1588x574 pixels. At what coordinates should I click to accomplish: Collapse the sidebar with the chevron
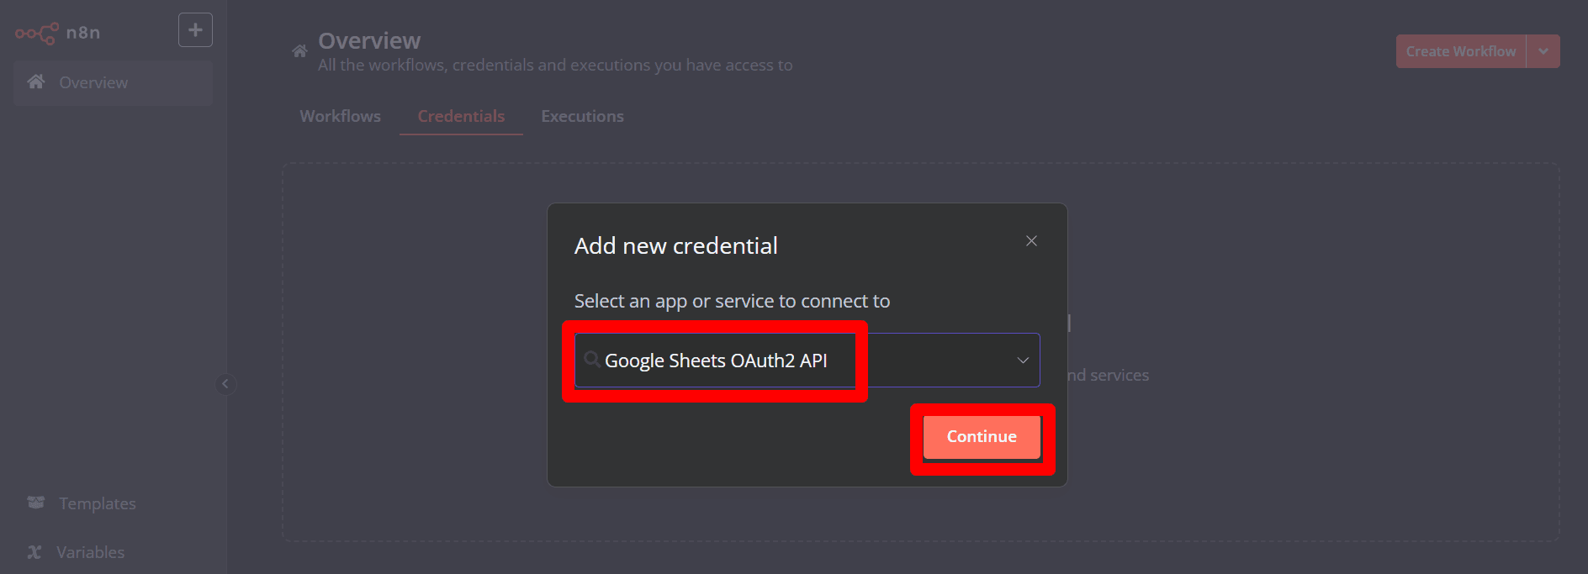225,384
